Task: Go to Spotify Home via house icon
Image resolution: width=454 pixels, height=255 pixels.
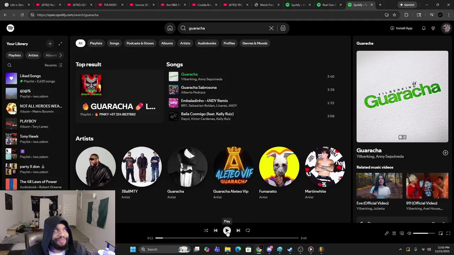Action: (x=170, y=28)
